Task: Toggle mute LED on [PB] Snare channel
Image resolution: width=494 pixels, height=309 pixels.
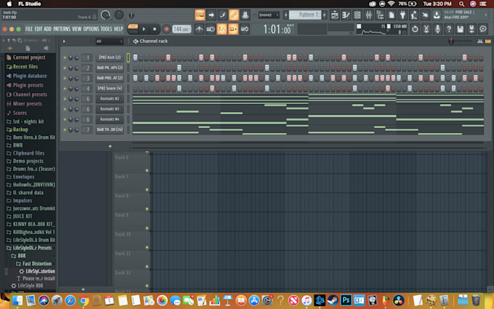Action: [x=64, y=88]
